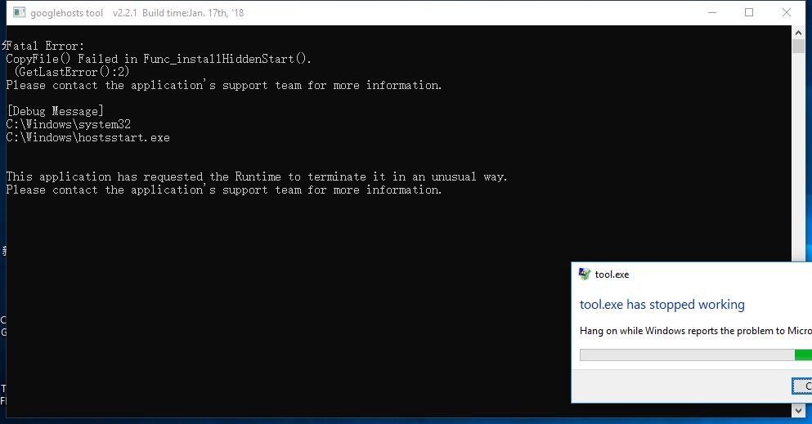The width and height of the screenshot is (812, 424).
Task: Click the 'Fatal Error:' line
Action: pos(44,46)
